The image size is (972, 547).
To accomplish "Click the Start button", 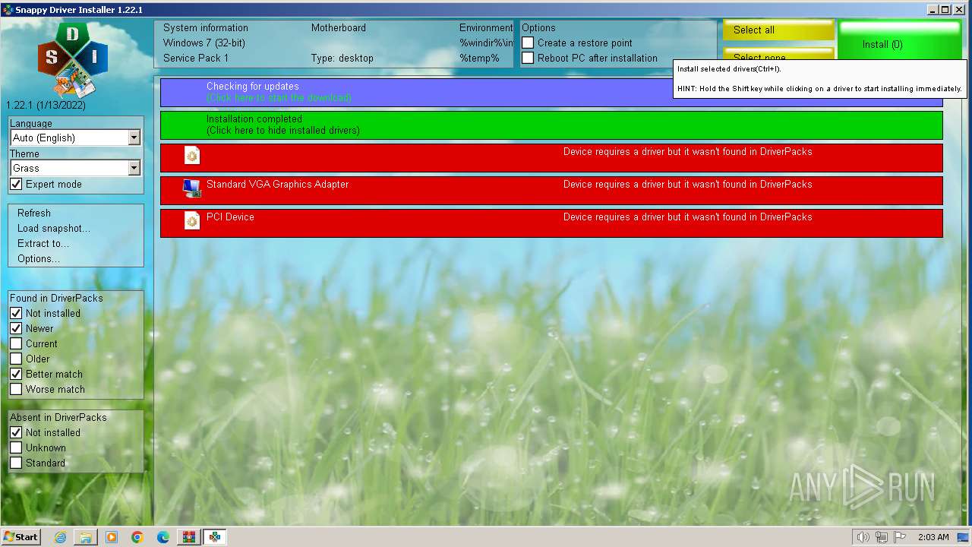I will click(21, 537).
